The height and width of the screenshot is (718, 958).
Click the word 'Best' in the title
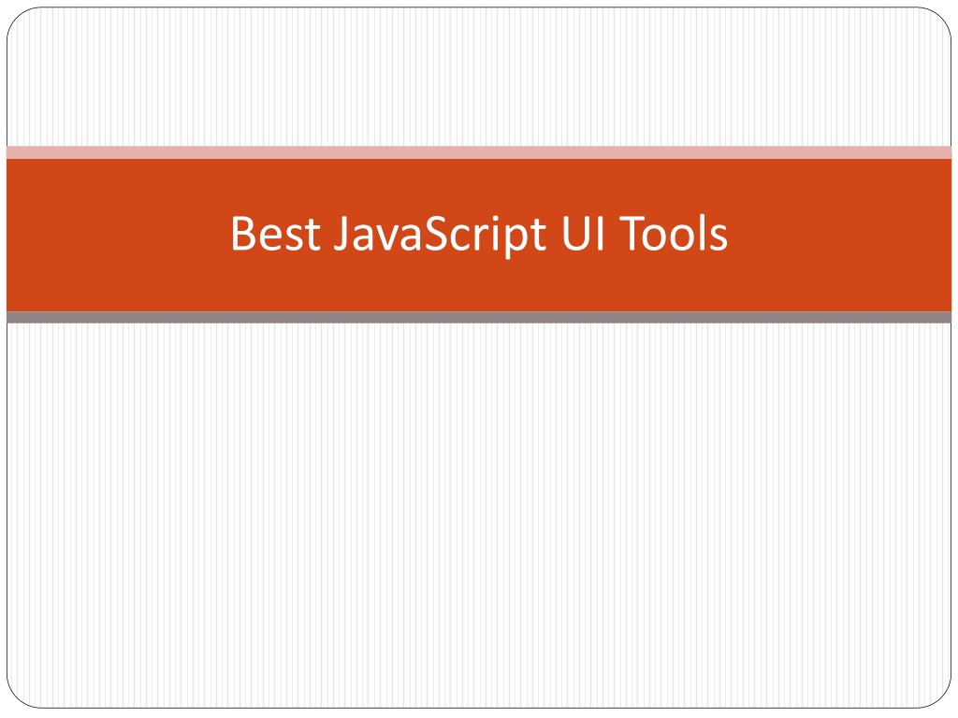(x=276, y=233)
